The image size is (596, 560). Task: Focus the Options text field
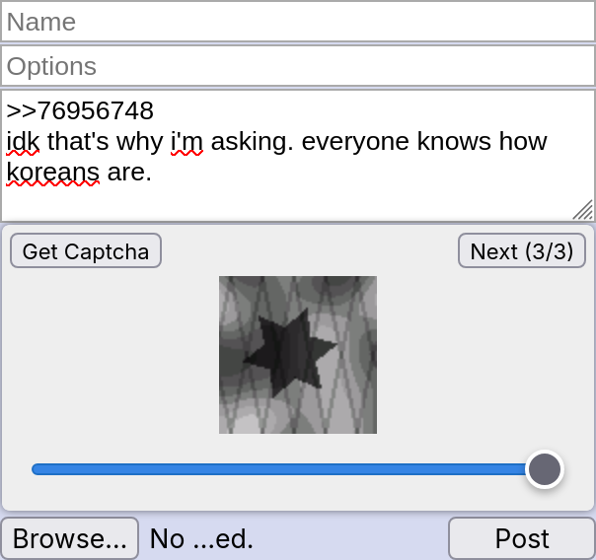tap(298, 66)
